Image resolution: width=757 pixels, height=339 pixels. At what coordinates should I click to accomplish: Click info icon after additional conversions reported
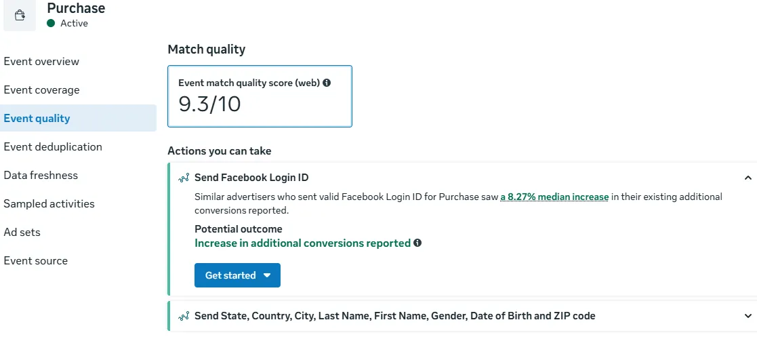417,243
